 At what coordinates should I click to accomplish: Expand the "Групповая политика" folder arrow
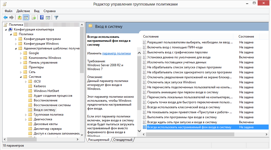[x=26, y=115]
